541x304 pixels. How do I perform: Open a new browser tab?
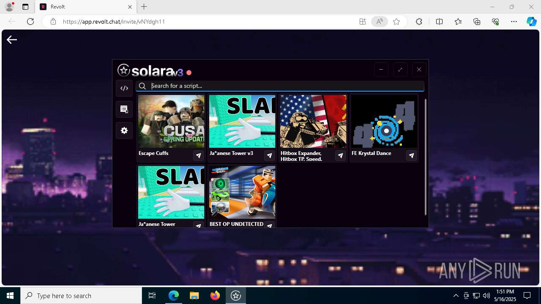144,7
